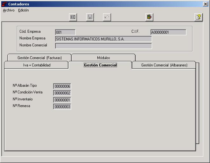This screenshot has height=163, width=210.
Task: Open the Edición menu
Action: coord(24,10)
